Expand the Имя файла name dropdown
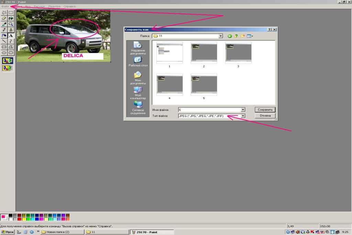352x235 pixels. click(243, 110)
